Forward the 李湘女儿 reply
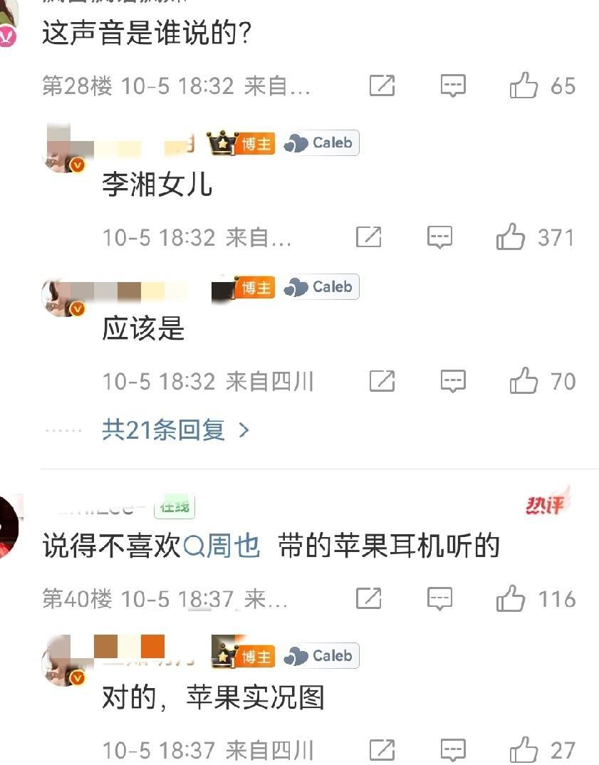599x765 pixels. [x=369, y=237]
